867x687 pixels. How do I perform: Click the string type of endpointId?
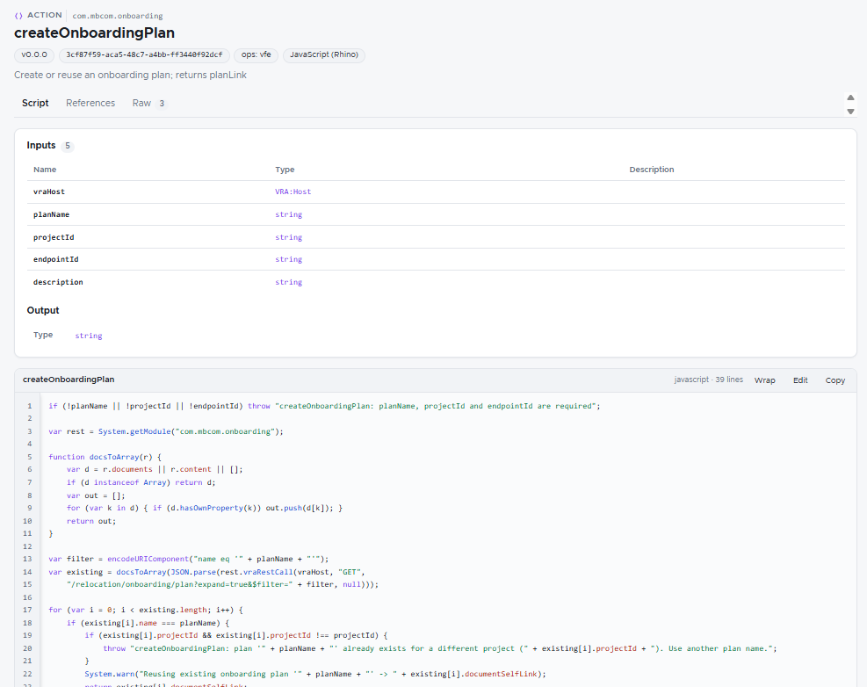click(289, 259)
